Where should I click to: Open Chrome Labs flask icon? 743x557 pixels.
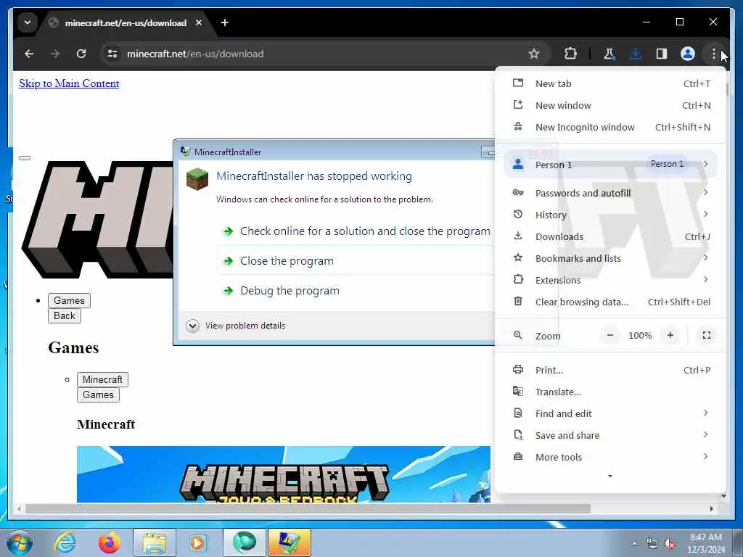[609, 54]
